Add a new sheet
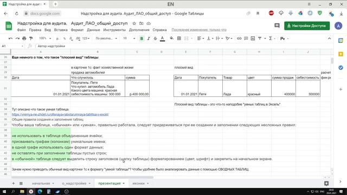 click(x=13, y=184)
